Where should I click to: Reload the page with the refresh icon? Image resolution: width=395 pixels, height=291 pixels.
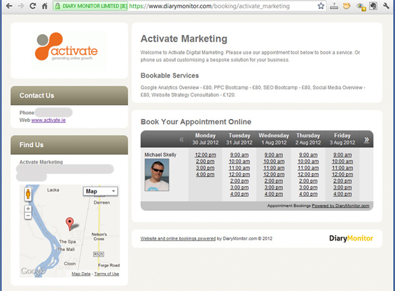point(32,6)
